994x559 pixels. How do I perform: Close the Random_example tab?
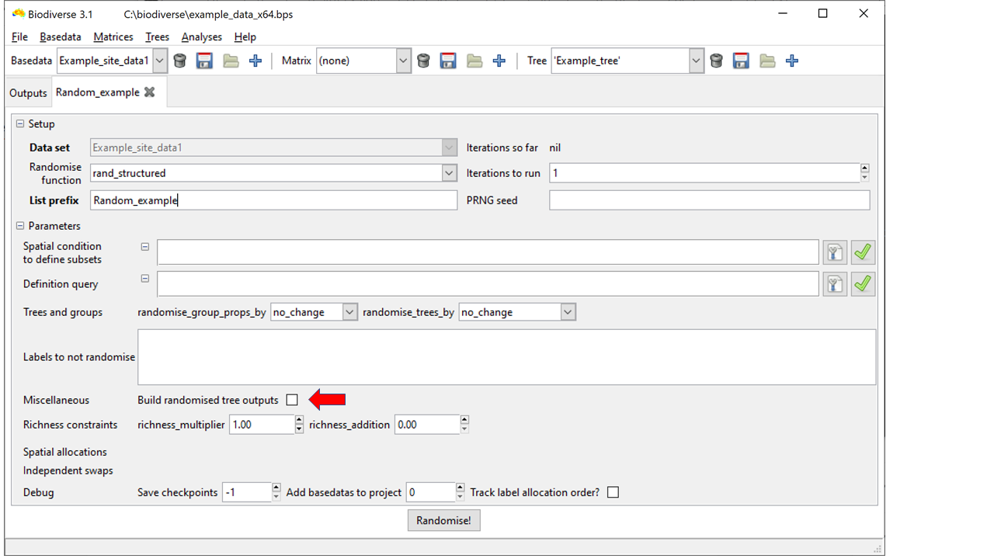tap(148, 92)
